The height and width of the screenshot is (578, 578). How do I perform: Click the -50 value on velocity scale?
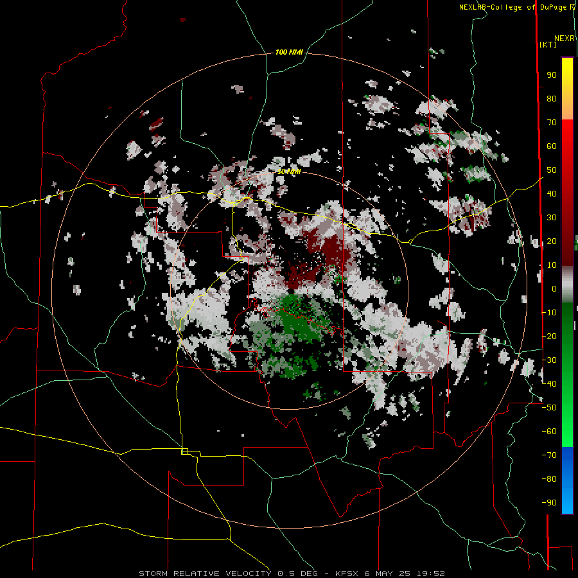pos(549,407)
